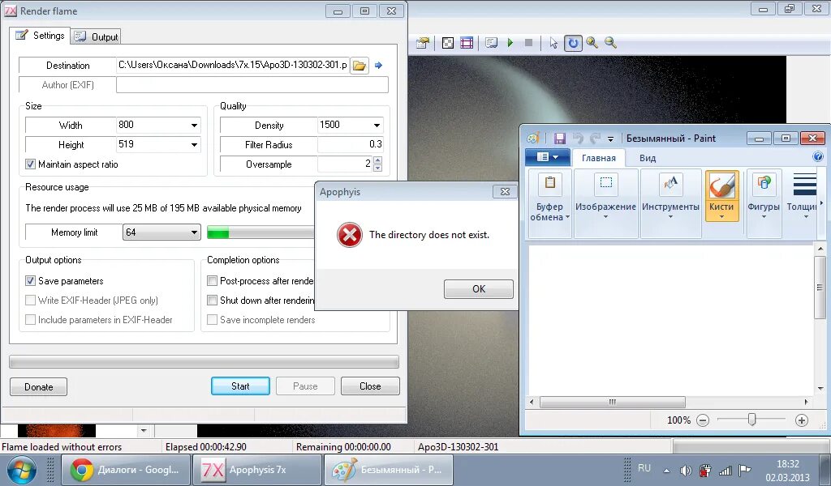Click the zoom-out magnifier icon
This screenshot has width=831, height=486.
pyautogui.click(x=610, y=43)
